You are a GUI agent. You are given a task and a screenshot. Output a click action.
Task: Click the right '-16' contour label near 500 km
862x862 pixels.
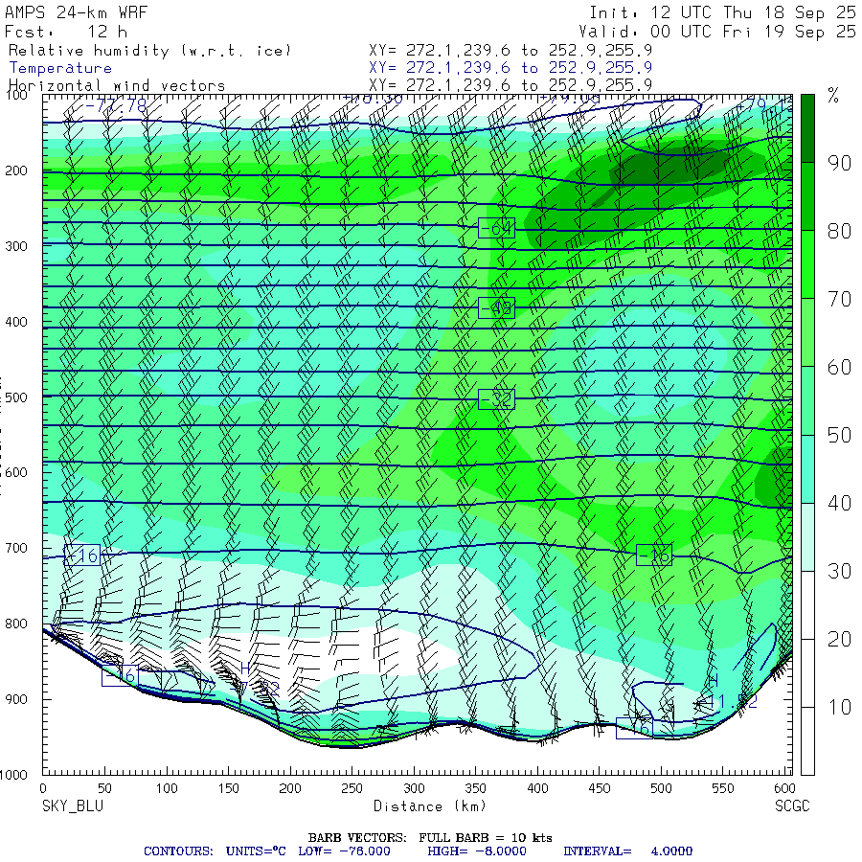tap(654, 556)
